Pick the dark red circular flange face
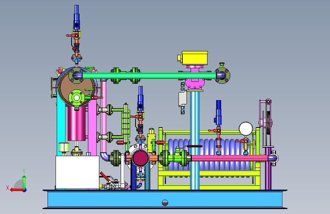Image resolution: width=330 pixels, height=214 pixels. [x=140, y=158]
